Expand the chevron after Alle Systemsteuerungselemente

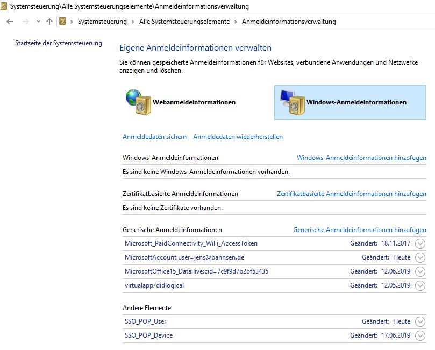(236, 22)
